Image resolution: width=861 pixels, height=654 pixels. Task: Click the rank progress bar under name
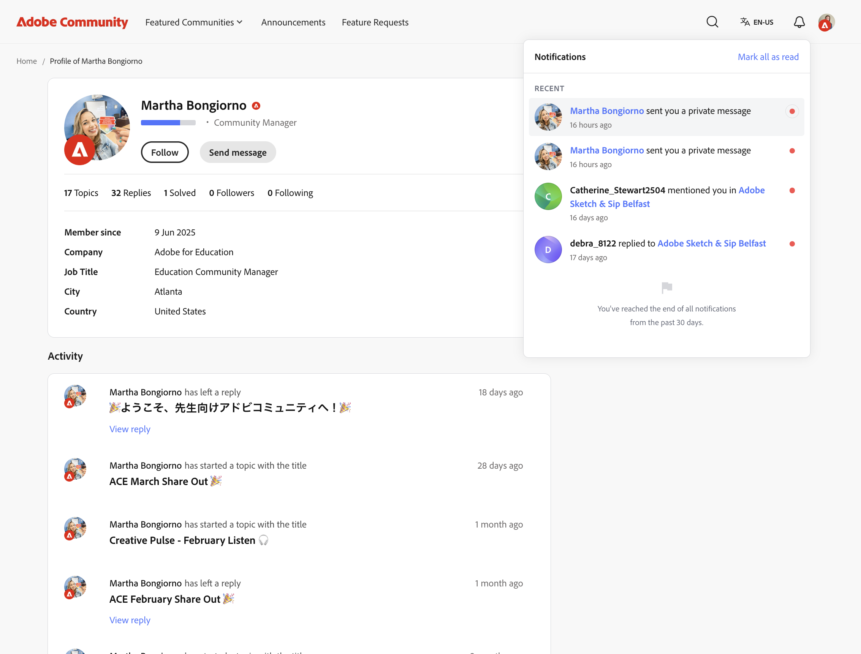point(168,123)
